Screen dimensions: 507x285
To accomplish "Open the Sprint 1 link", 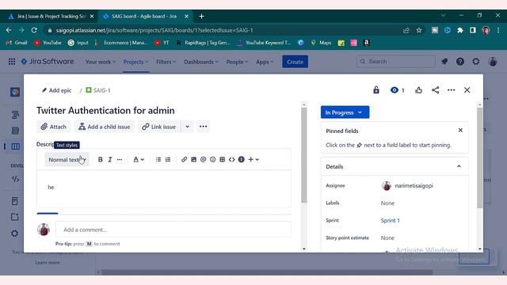I will 390,221.
